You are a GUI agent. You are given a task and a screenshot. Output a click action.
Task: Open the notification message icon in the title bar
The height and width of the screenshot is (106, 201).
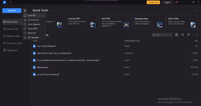pos(177,2)
